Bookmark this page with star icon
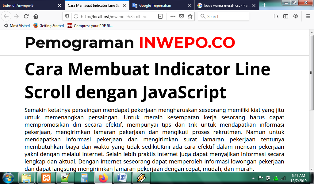The width and height of the screenshot is (314, 184). [x=190, y=17]
